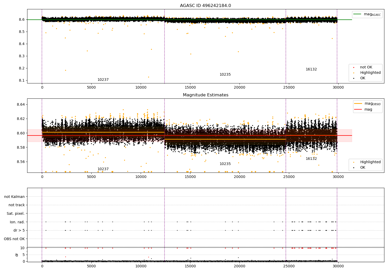Click the 8.60 y-axis tick label
The width and height of the screenshot is (388, 272).
20,133
